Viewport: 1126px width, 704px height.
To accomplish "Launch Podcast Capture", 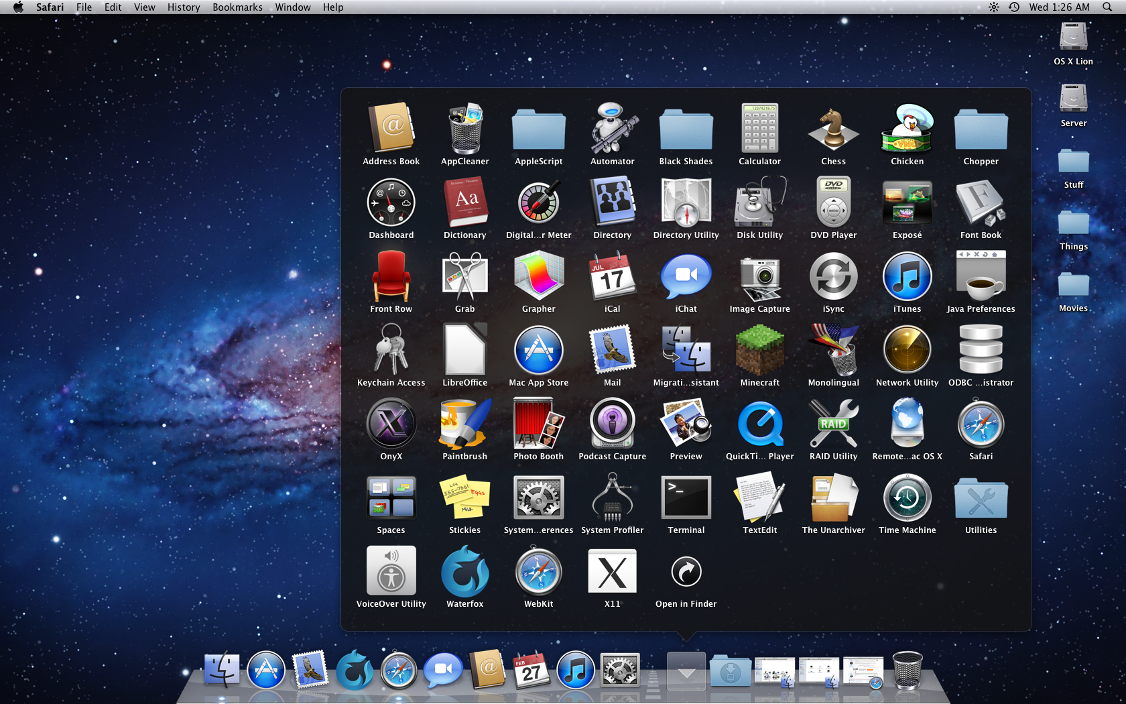I will (612, 423).
